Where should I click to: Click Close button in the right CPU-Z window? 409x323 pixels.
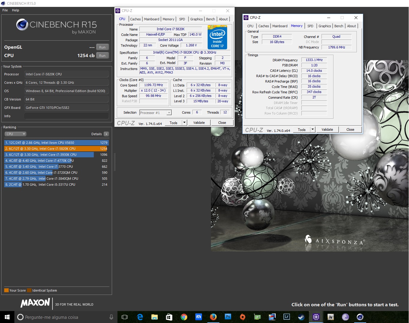(x=351, y=129)
